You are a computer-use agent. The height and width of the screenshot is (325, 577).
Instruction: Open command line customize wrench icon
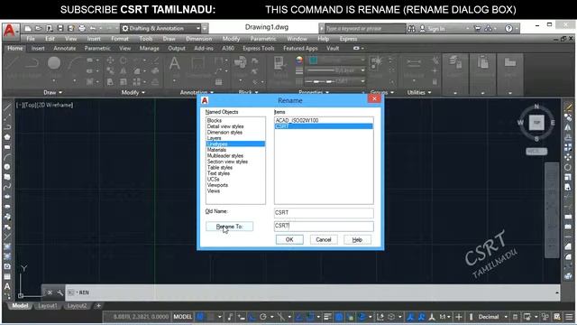(x=60, y=292)
